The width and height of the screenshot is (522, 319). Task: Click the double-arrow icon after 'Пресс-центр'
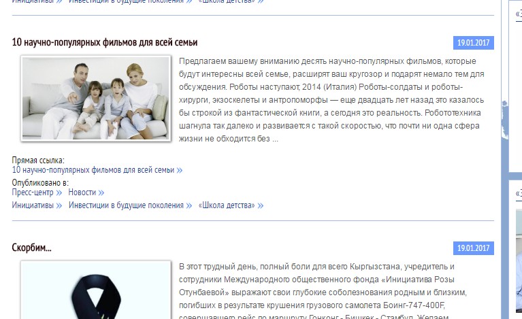tap(59, 193)
